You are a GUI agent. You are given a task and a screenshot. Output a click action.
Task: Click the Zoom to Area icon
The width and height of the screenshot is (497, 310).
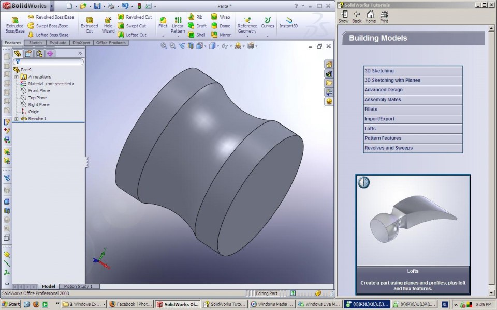coord(173,46)
